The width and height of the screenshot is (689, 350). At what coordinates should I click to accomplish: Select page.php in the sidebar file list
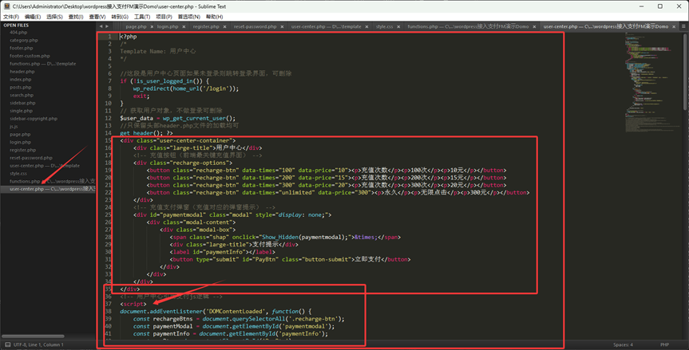(x=20, y=135)
